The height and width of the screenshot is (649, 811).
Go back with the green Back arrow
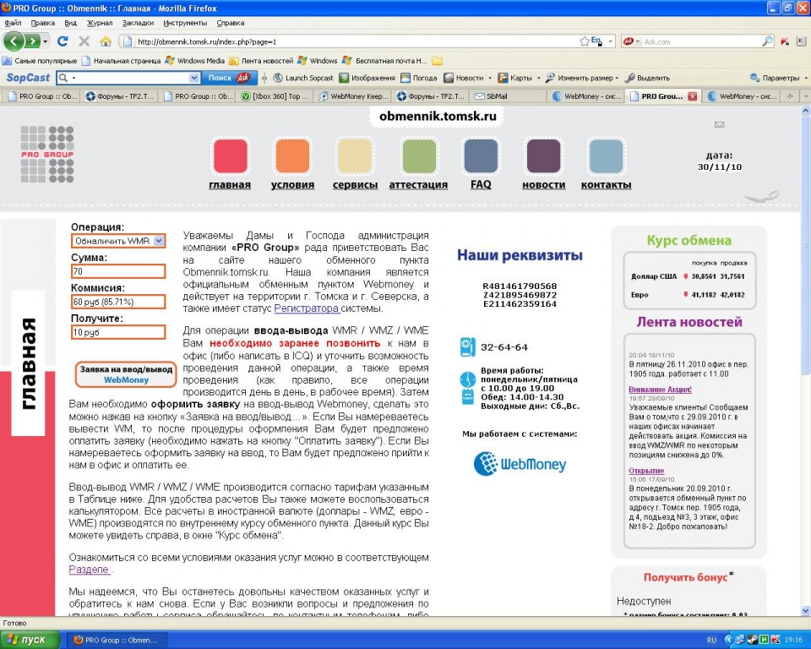tap(14, 41)
